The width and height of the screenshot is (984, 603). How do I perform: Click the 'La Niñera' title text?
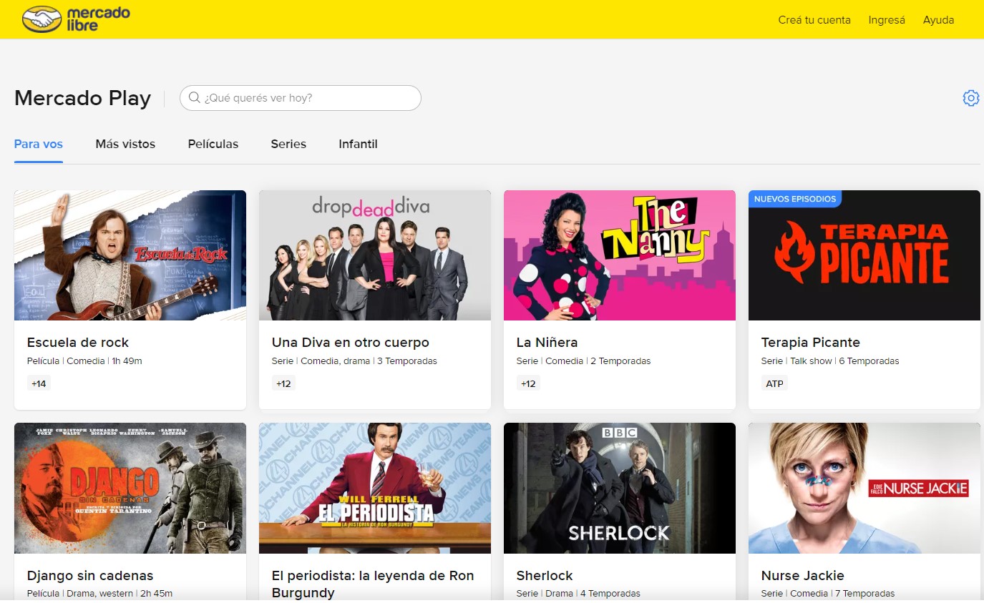[x=547, y=343]
